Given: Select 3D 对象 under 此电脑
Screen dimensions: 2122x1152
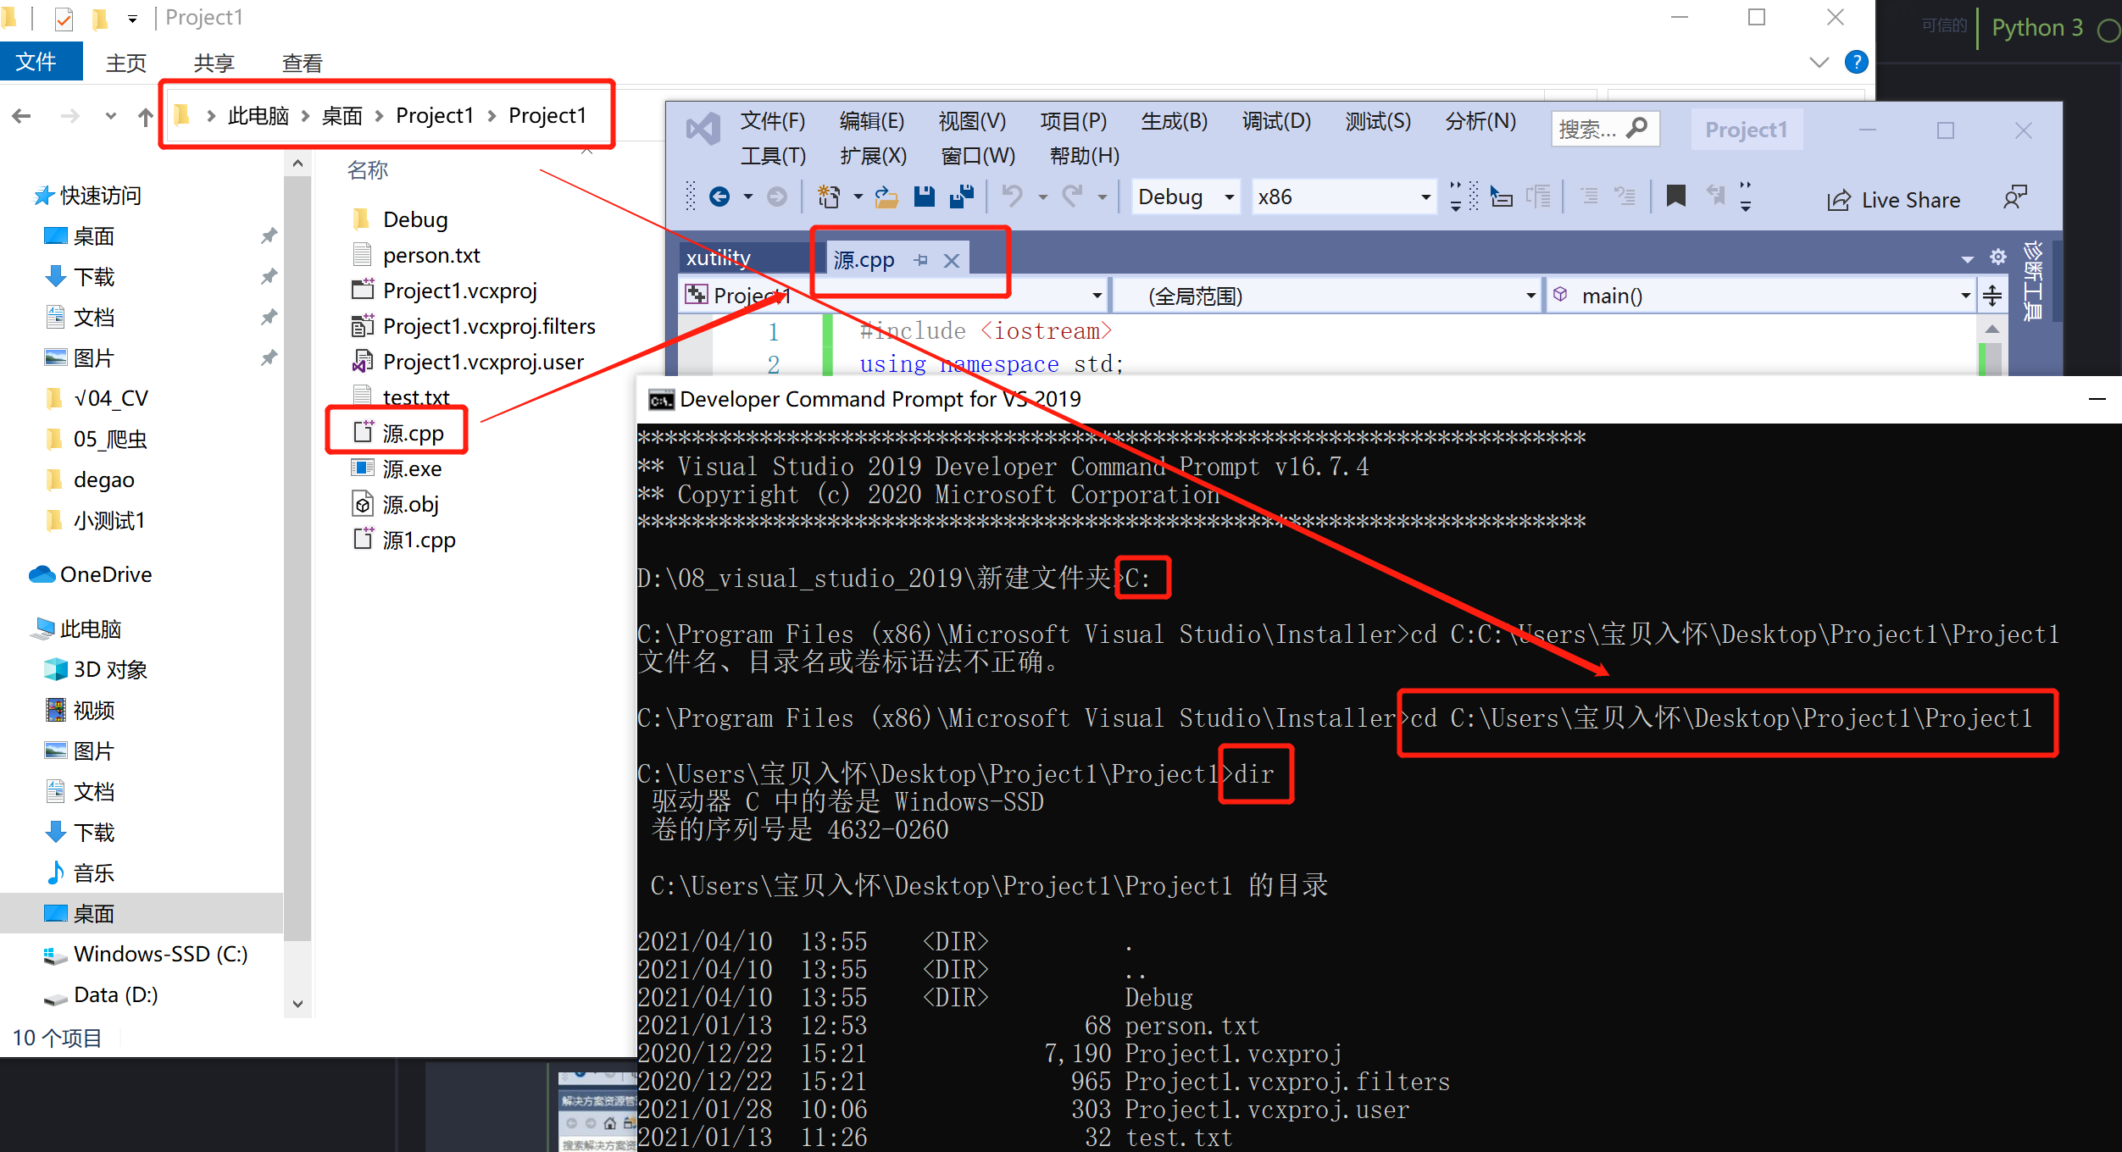Looking at the screenshot, I should point(110,669).
